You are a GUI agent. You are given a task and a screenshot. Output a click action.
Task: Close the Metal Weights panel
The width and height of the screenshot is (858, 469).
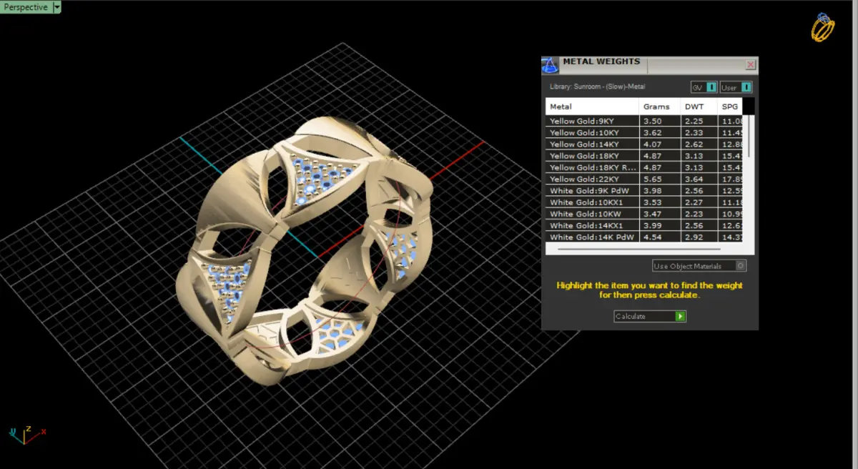click(x=751, y=65)
